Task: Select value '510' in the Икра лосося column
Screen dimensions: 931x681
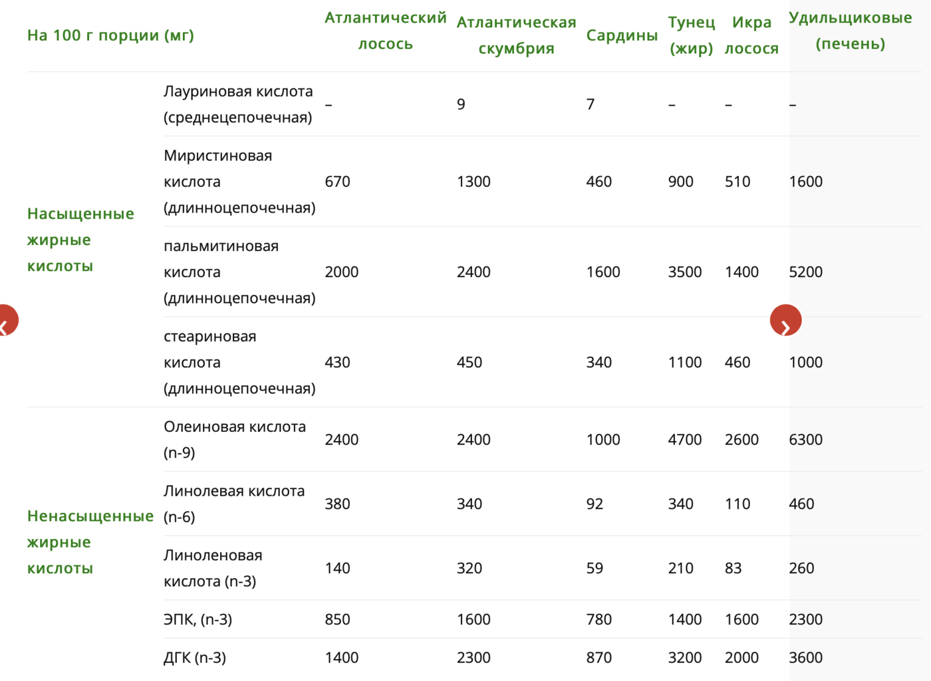Action: point(737,181)
